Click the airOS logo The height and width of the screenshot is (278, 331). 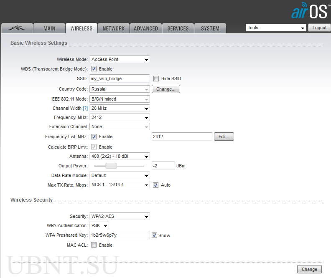pyautogui.click(x=309, y=11)
